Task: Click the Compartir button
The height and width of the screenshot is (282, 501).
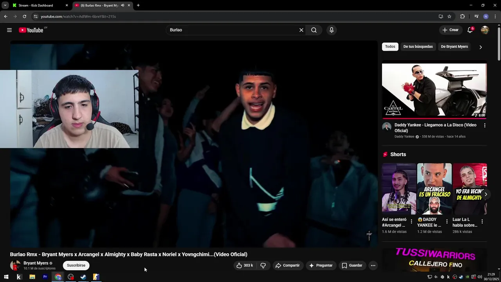Action: point(288,266)
